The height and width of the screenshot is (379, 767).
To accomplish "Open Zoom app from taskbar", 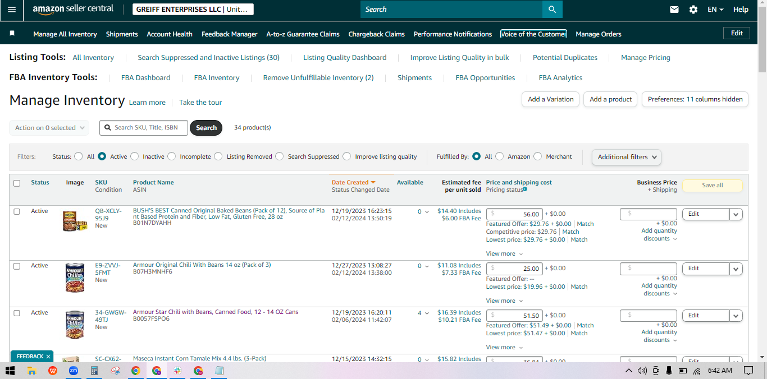I will pyautogui.click(x=74, y=371).
